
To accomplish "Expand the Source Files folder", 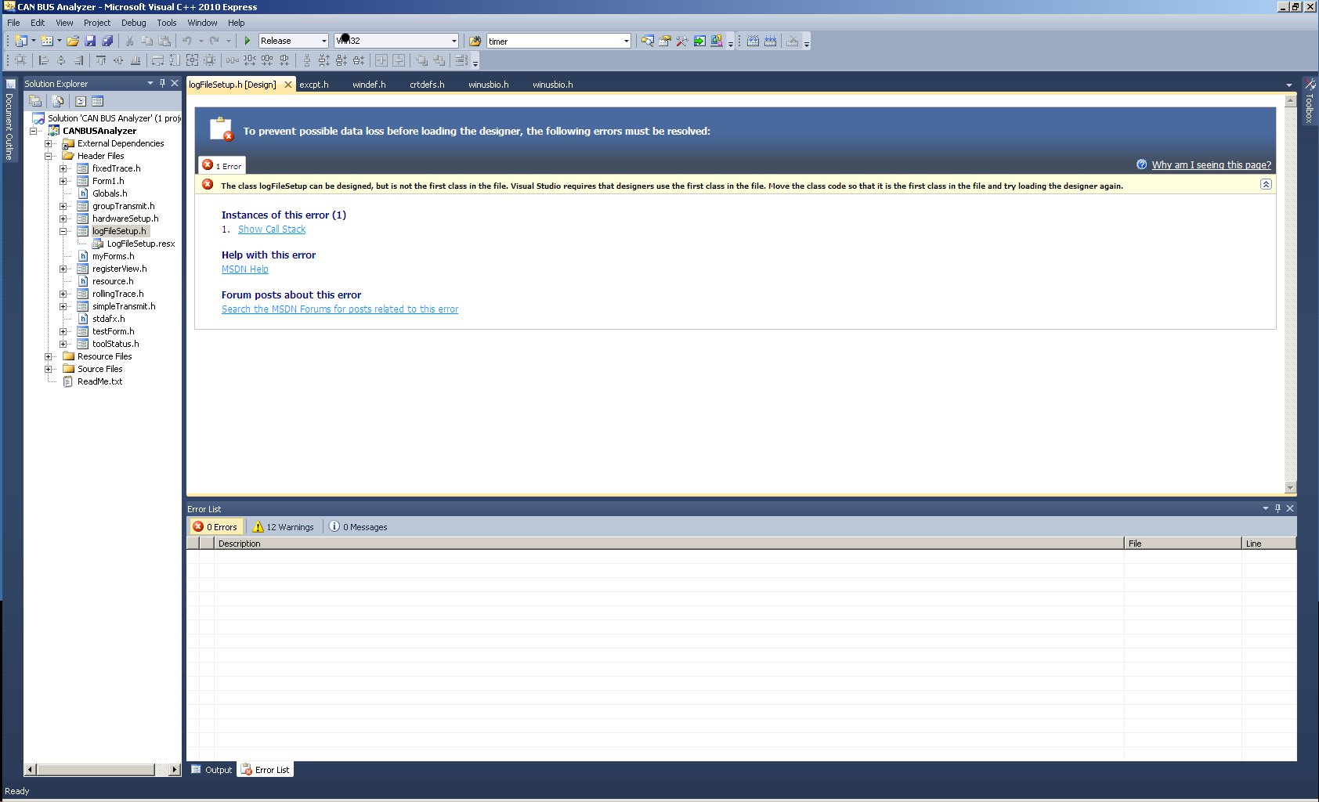I will (49, 369).
